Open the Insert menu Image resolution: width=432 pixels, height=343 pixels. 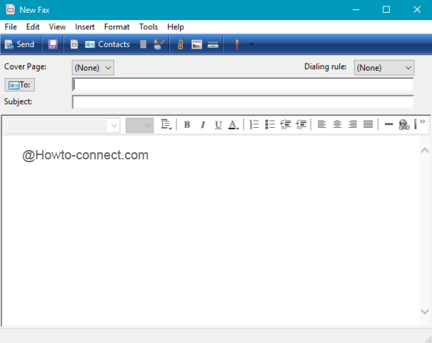85,27
